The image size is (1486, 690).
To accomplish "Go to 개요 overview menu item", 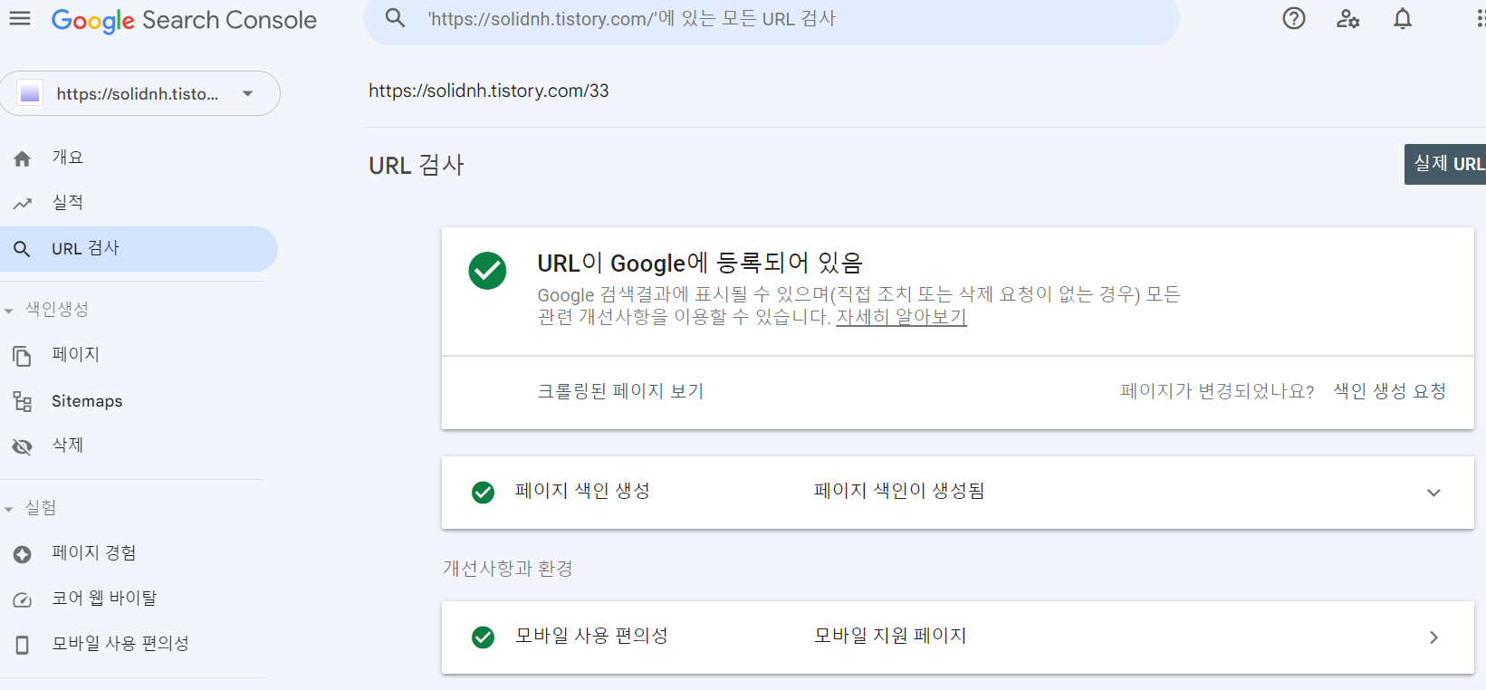I will point(139,158).
